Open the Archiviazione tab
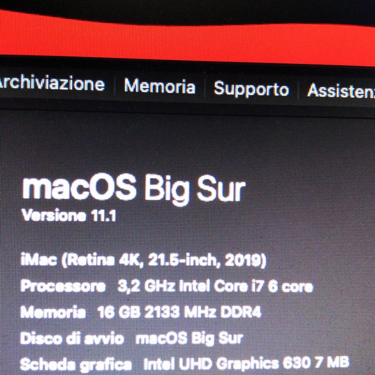375x375 pixels. [x=51, y=84]
